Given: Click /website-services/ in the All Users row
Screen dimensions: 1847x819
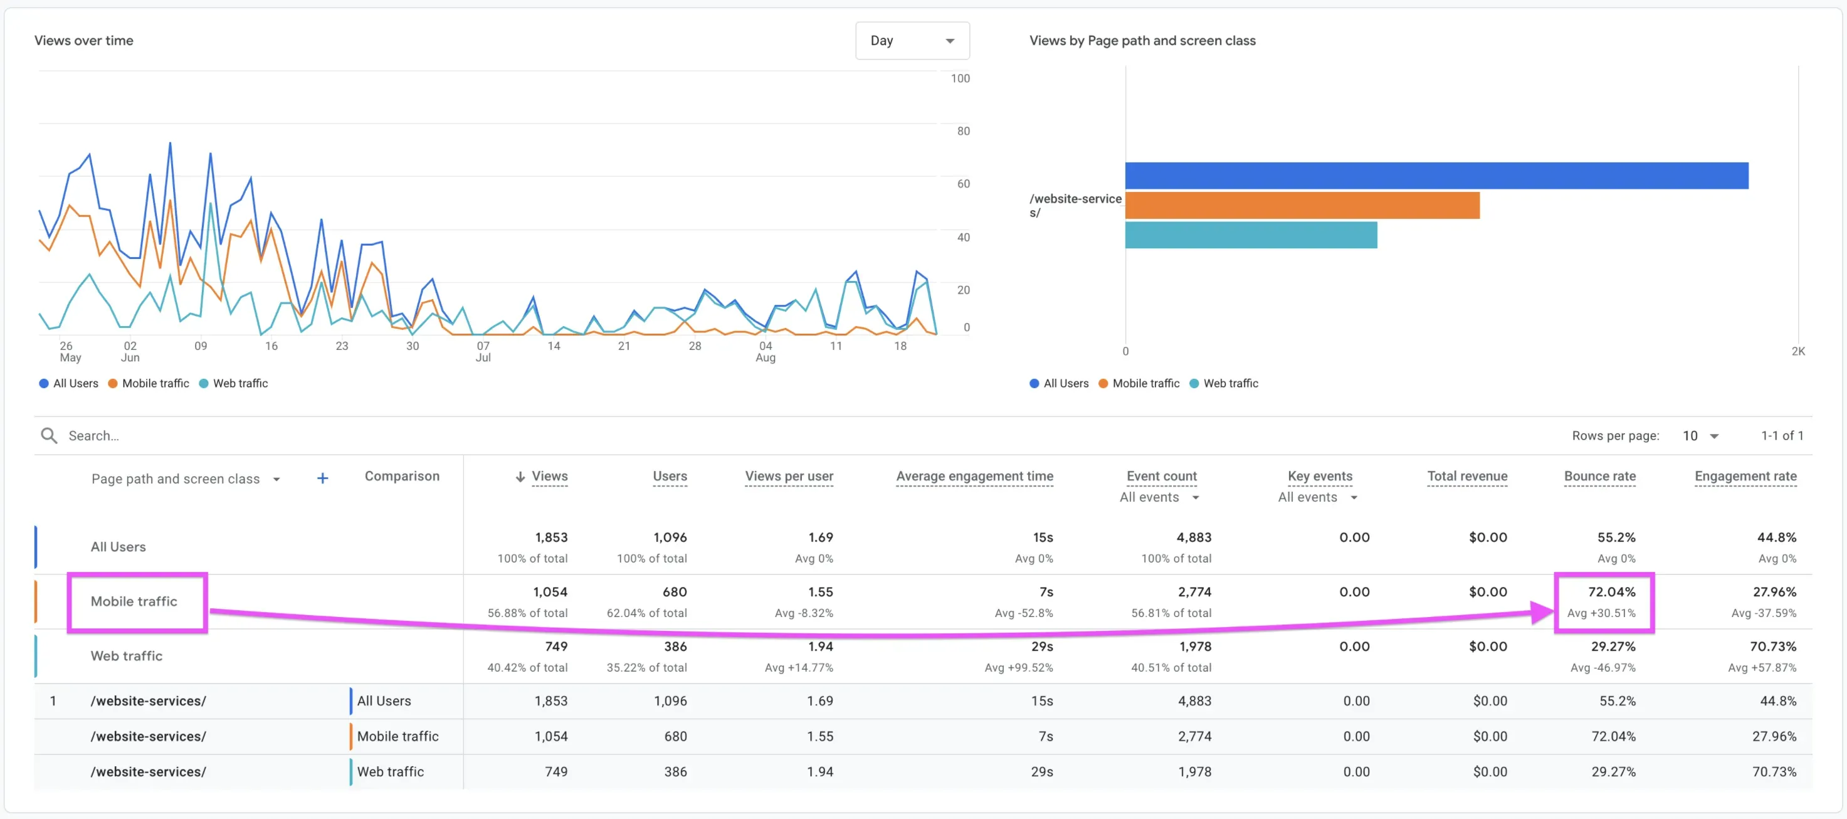Looking at the screenshot, I should tap(148, 700).
